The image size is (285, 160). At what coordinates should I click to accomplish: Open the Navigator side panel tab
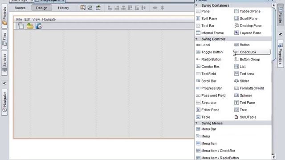coord(4,102)
